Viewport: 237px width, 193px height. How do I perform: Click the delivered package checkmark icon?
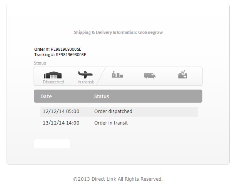[182, 74]
